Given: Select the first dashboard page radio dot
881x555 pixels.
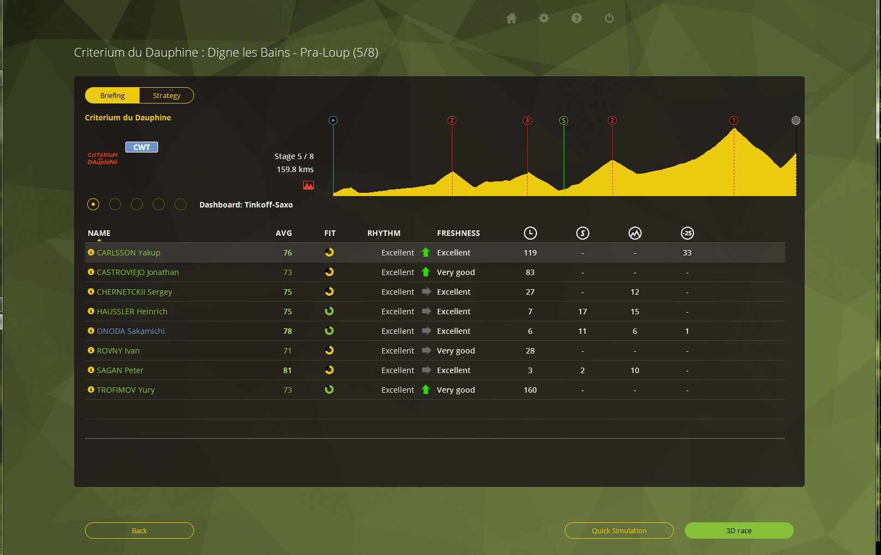Looking at the screenshot, I should click(93, 204).
